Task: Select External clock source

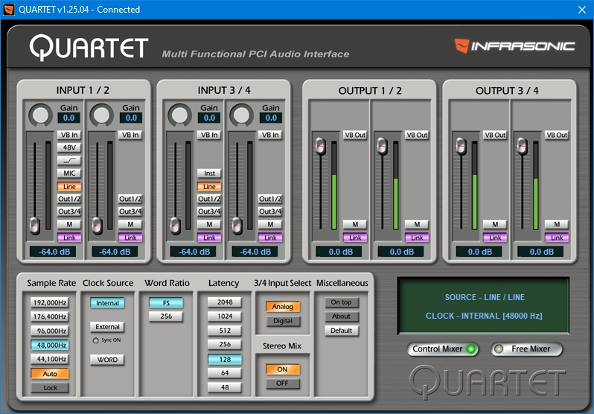Action: point(107,327)
